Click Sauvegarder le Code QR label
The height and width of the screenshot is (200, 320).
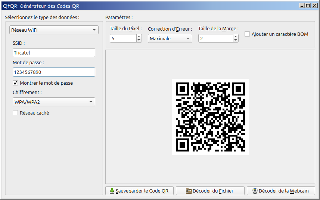(142, 191)
